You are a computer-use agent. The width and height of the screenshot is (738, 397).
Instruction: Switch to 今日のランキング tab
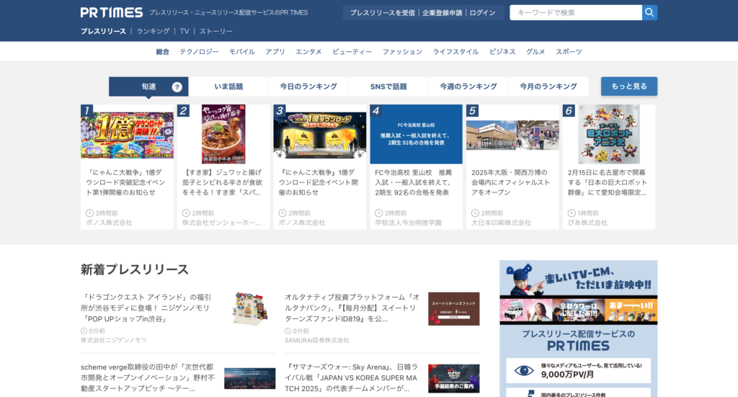click(x=308, y=86)
